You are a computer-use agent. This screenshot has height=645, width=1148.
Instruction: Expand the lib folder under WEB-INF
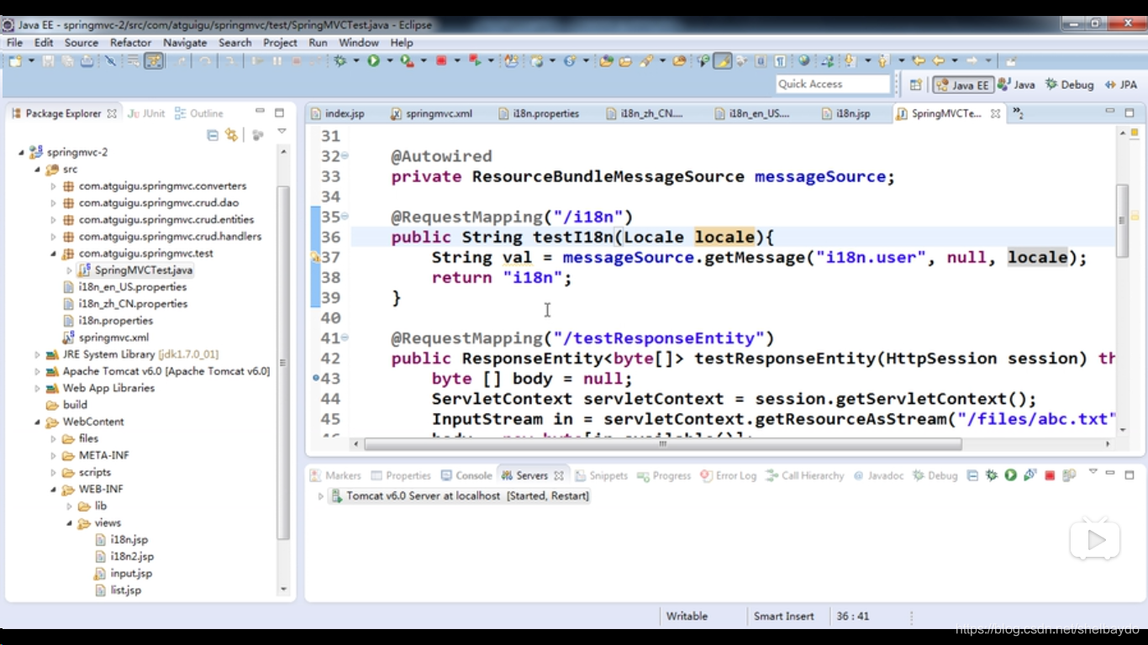point(70,506)
